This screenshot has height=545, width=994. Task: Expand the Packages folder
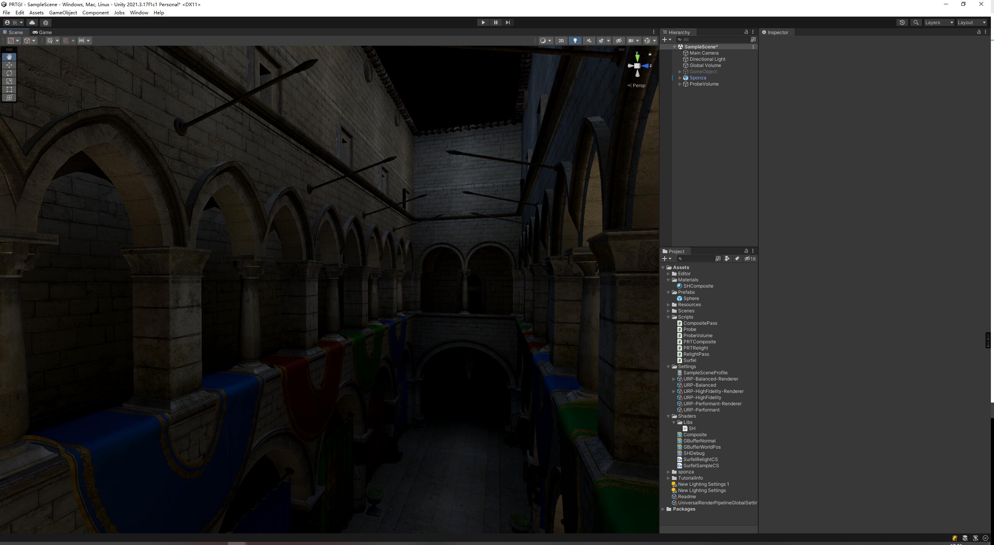tap(663, 509)
